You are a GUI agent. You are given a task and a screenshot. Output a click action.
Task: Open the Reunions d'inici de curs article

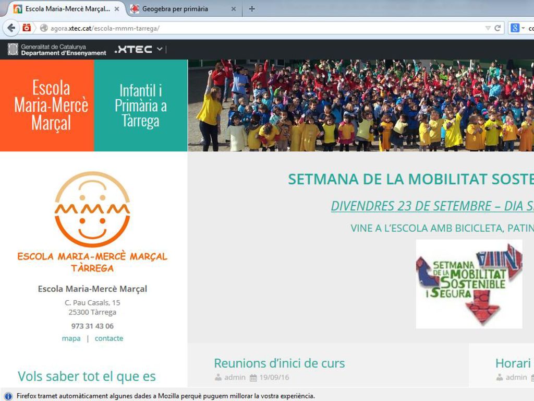[x=280, y=363]
